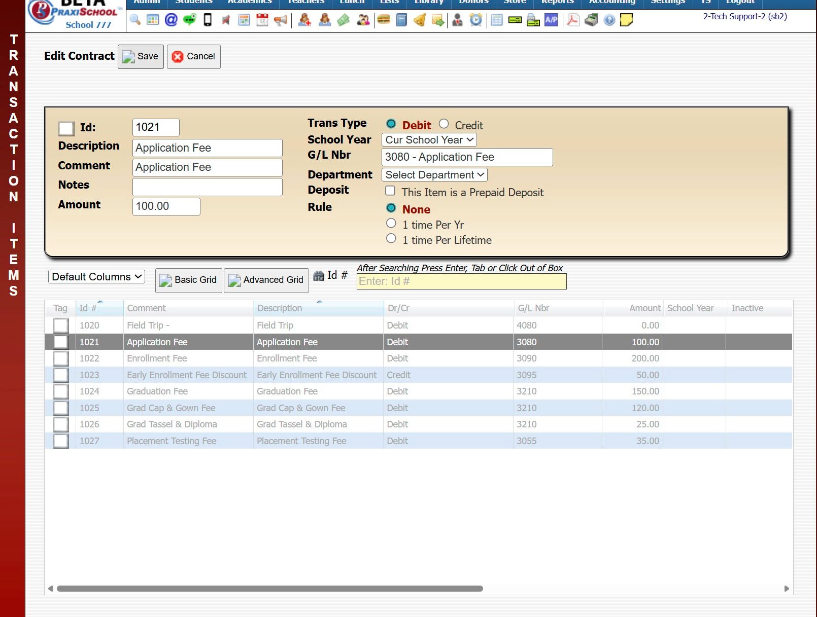Image resolution: width=817 pixels, height=617 pixels.
Task: Click the red PDF document icon
Action: 573,20
